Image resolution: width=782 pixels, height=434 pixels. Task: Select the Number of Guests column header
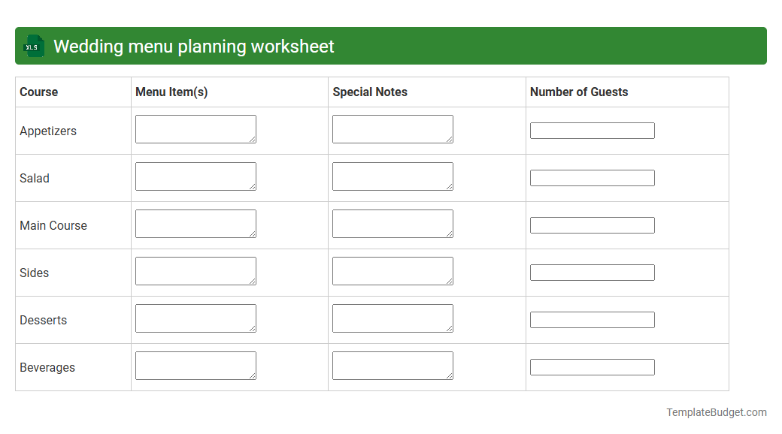(579, 92)
